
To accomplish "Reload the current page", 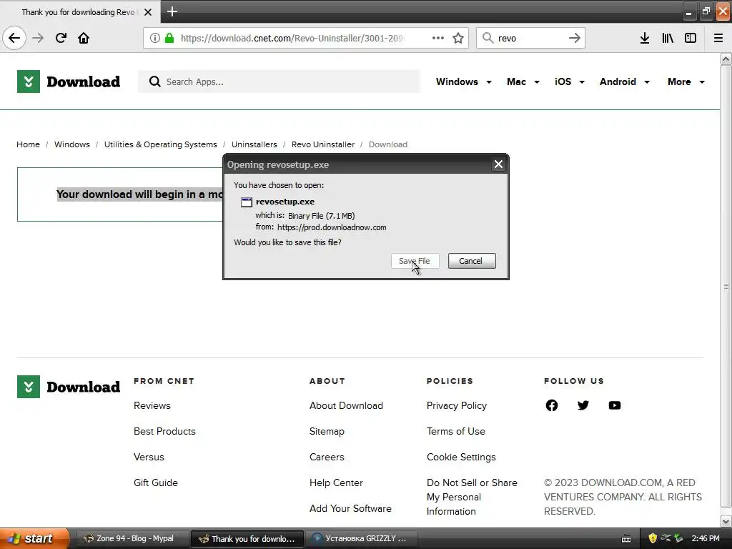I will click(61, 38).
